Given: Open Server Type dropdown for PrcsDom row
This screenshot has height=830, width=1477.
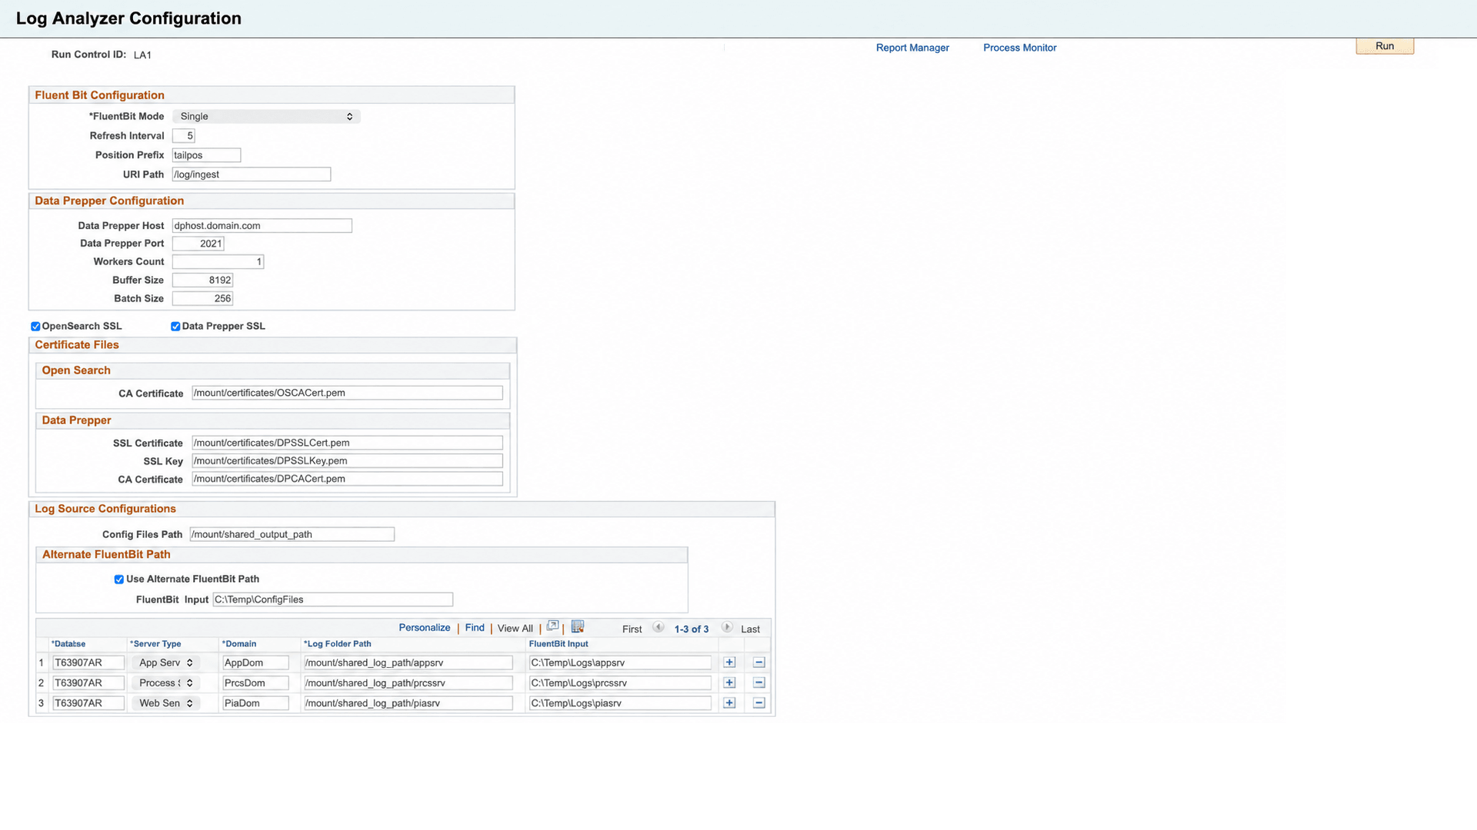Looking at the screenshot, I should pos(166,683).
